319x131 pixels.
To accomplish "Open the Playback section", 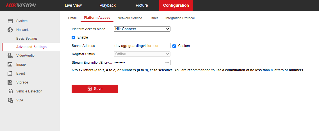I will [x=108, y=5].
